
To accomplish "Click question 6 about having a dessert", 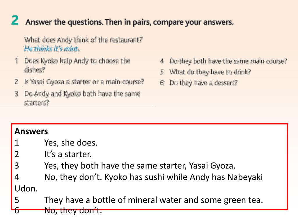I will (203, 83).
